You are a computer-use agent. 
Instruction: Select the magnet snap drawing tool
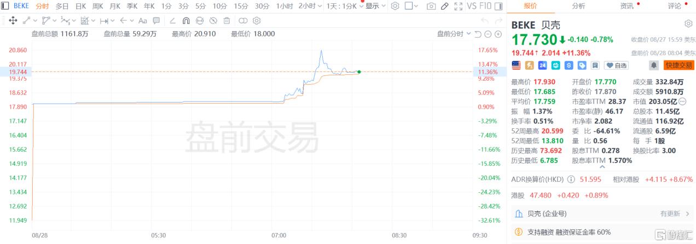coord(185,21)
